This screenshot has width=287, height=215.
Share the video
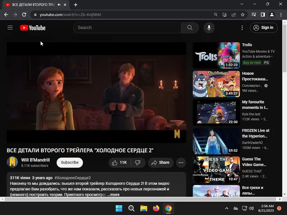pyautogui.click(x=161, y=163)
